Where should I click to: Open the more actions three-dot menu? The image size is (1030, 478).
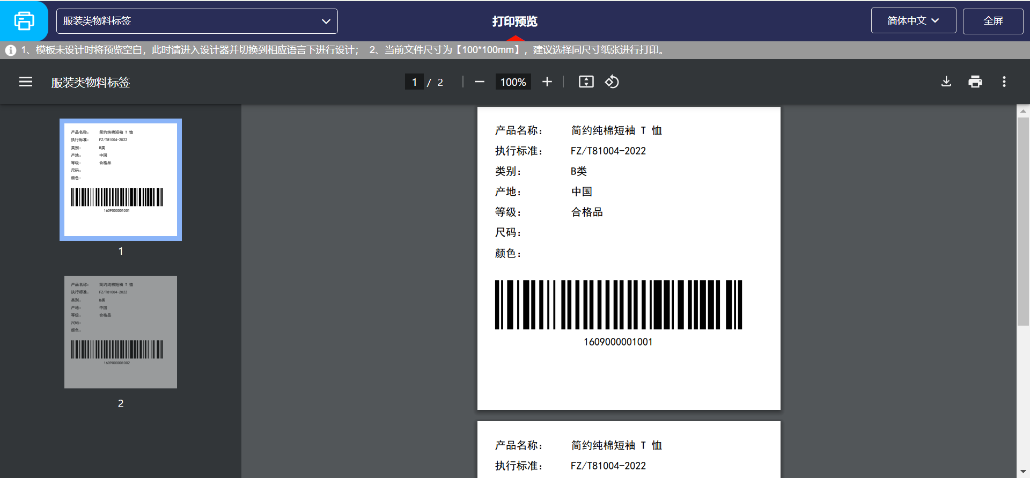click(1004, 82)
